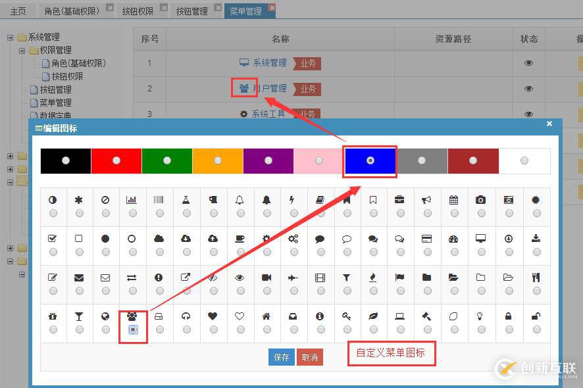Image resolution: width=583 pixels, height=388 pixels.
Task: Toggle eye status for 用户管理 row
Action: 529,89
